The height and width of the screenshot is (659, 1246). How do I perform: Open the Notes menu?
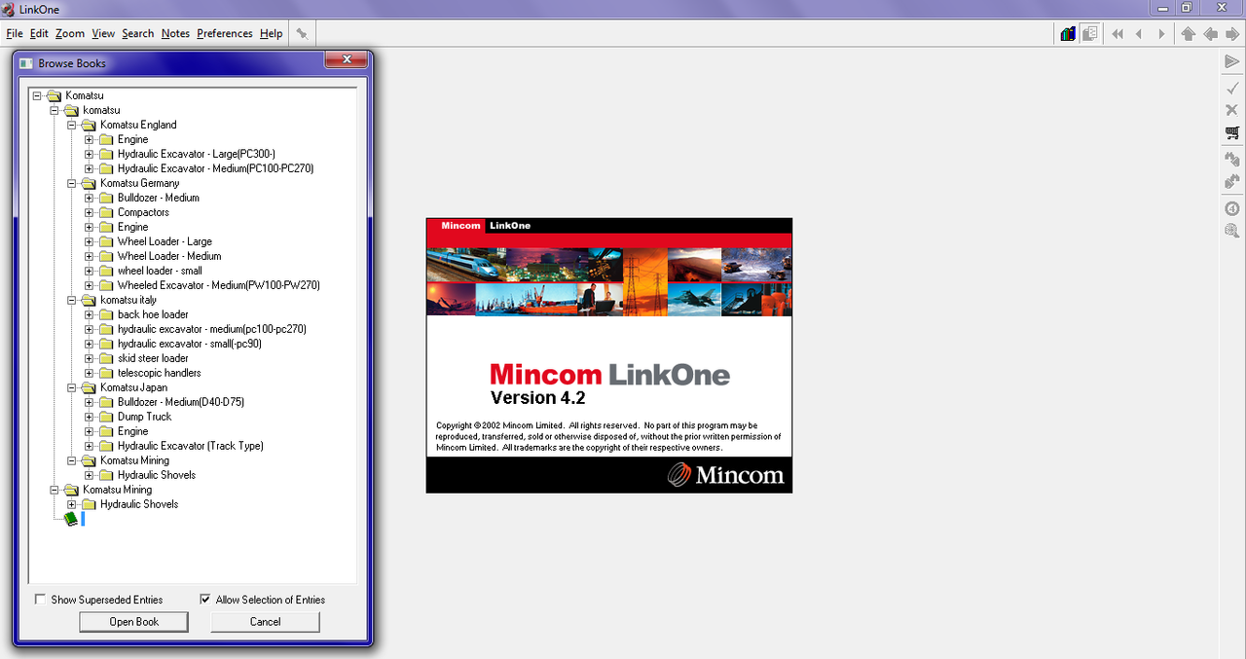175,33
